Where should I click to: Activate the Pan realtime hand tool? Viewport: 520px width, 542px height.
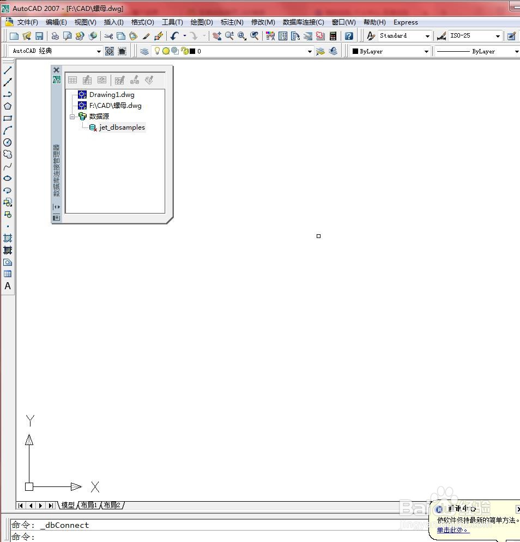point(217,36)
